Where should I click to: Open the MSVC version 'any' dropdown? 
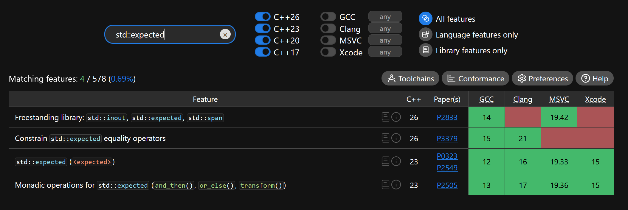click(x=385, y=40)
